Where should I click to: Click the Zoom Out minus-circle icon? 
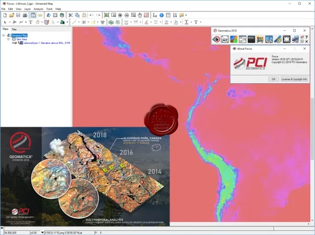pyautogui.click(x=127, y=15)
